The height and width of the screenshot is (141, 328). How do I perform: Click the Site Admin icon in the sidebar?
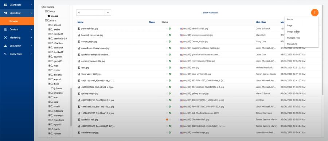pos(5,46)
